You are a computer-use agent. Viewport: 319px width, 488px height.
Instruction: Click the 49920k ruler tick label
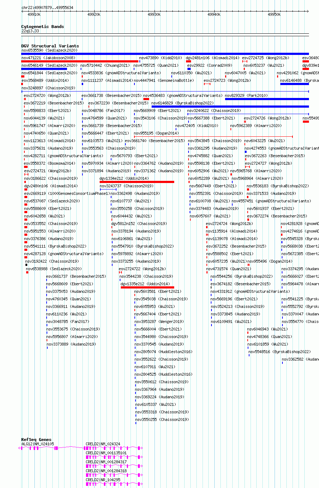(94, 14)
